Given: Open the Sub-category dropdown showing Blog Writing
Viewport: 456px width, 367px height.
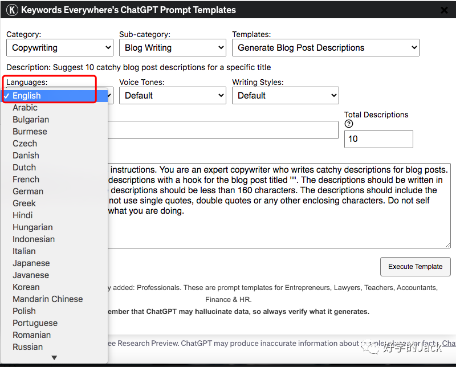Looking at the screenshot, I should pos(173,48).
